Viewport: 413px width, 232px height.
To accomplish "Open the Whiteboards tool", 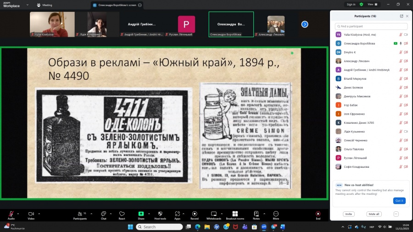I will 213,215.
